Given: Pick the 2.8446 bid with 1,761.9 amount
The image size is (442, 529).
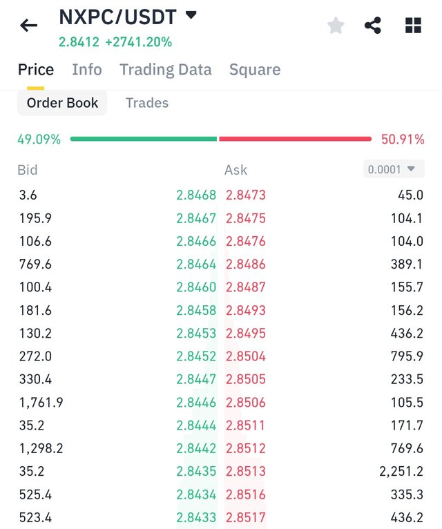Looking at the screenshot, I should point(196,403).
